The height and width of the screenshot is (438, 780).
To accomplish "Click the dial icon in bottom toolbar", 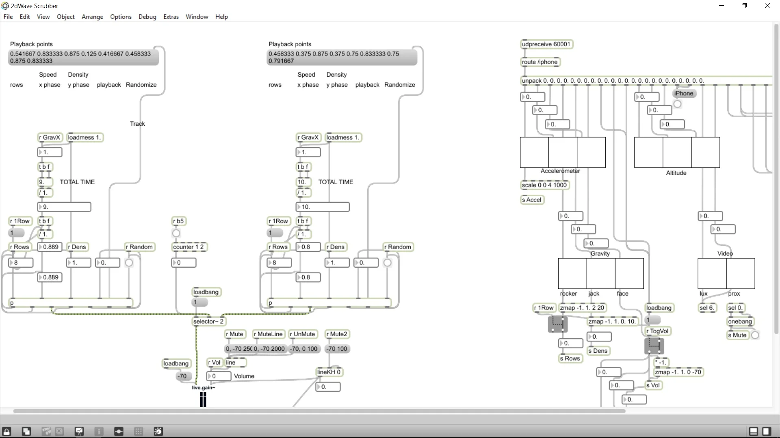I will [x=158, y=432].
